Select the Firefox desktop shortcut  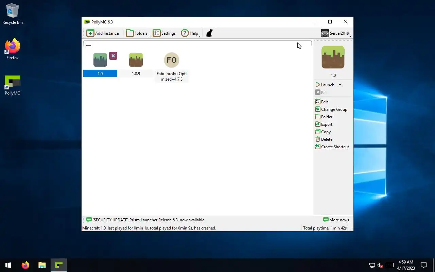point(13,49)
